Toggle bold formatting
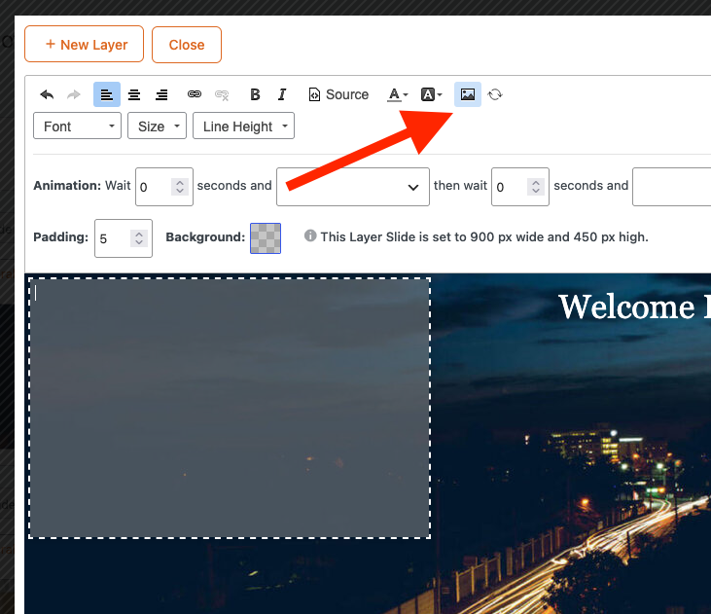The width and height of the screenshot is (711, 614). 255,94
